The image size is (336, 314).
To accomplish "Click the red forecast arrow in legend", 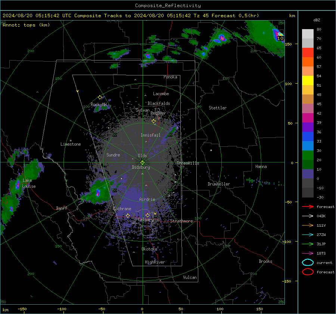I will [x=308, y=206].
